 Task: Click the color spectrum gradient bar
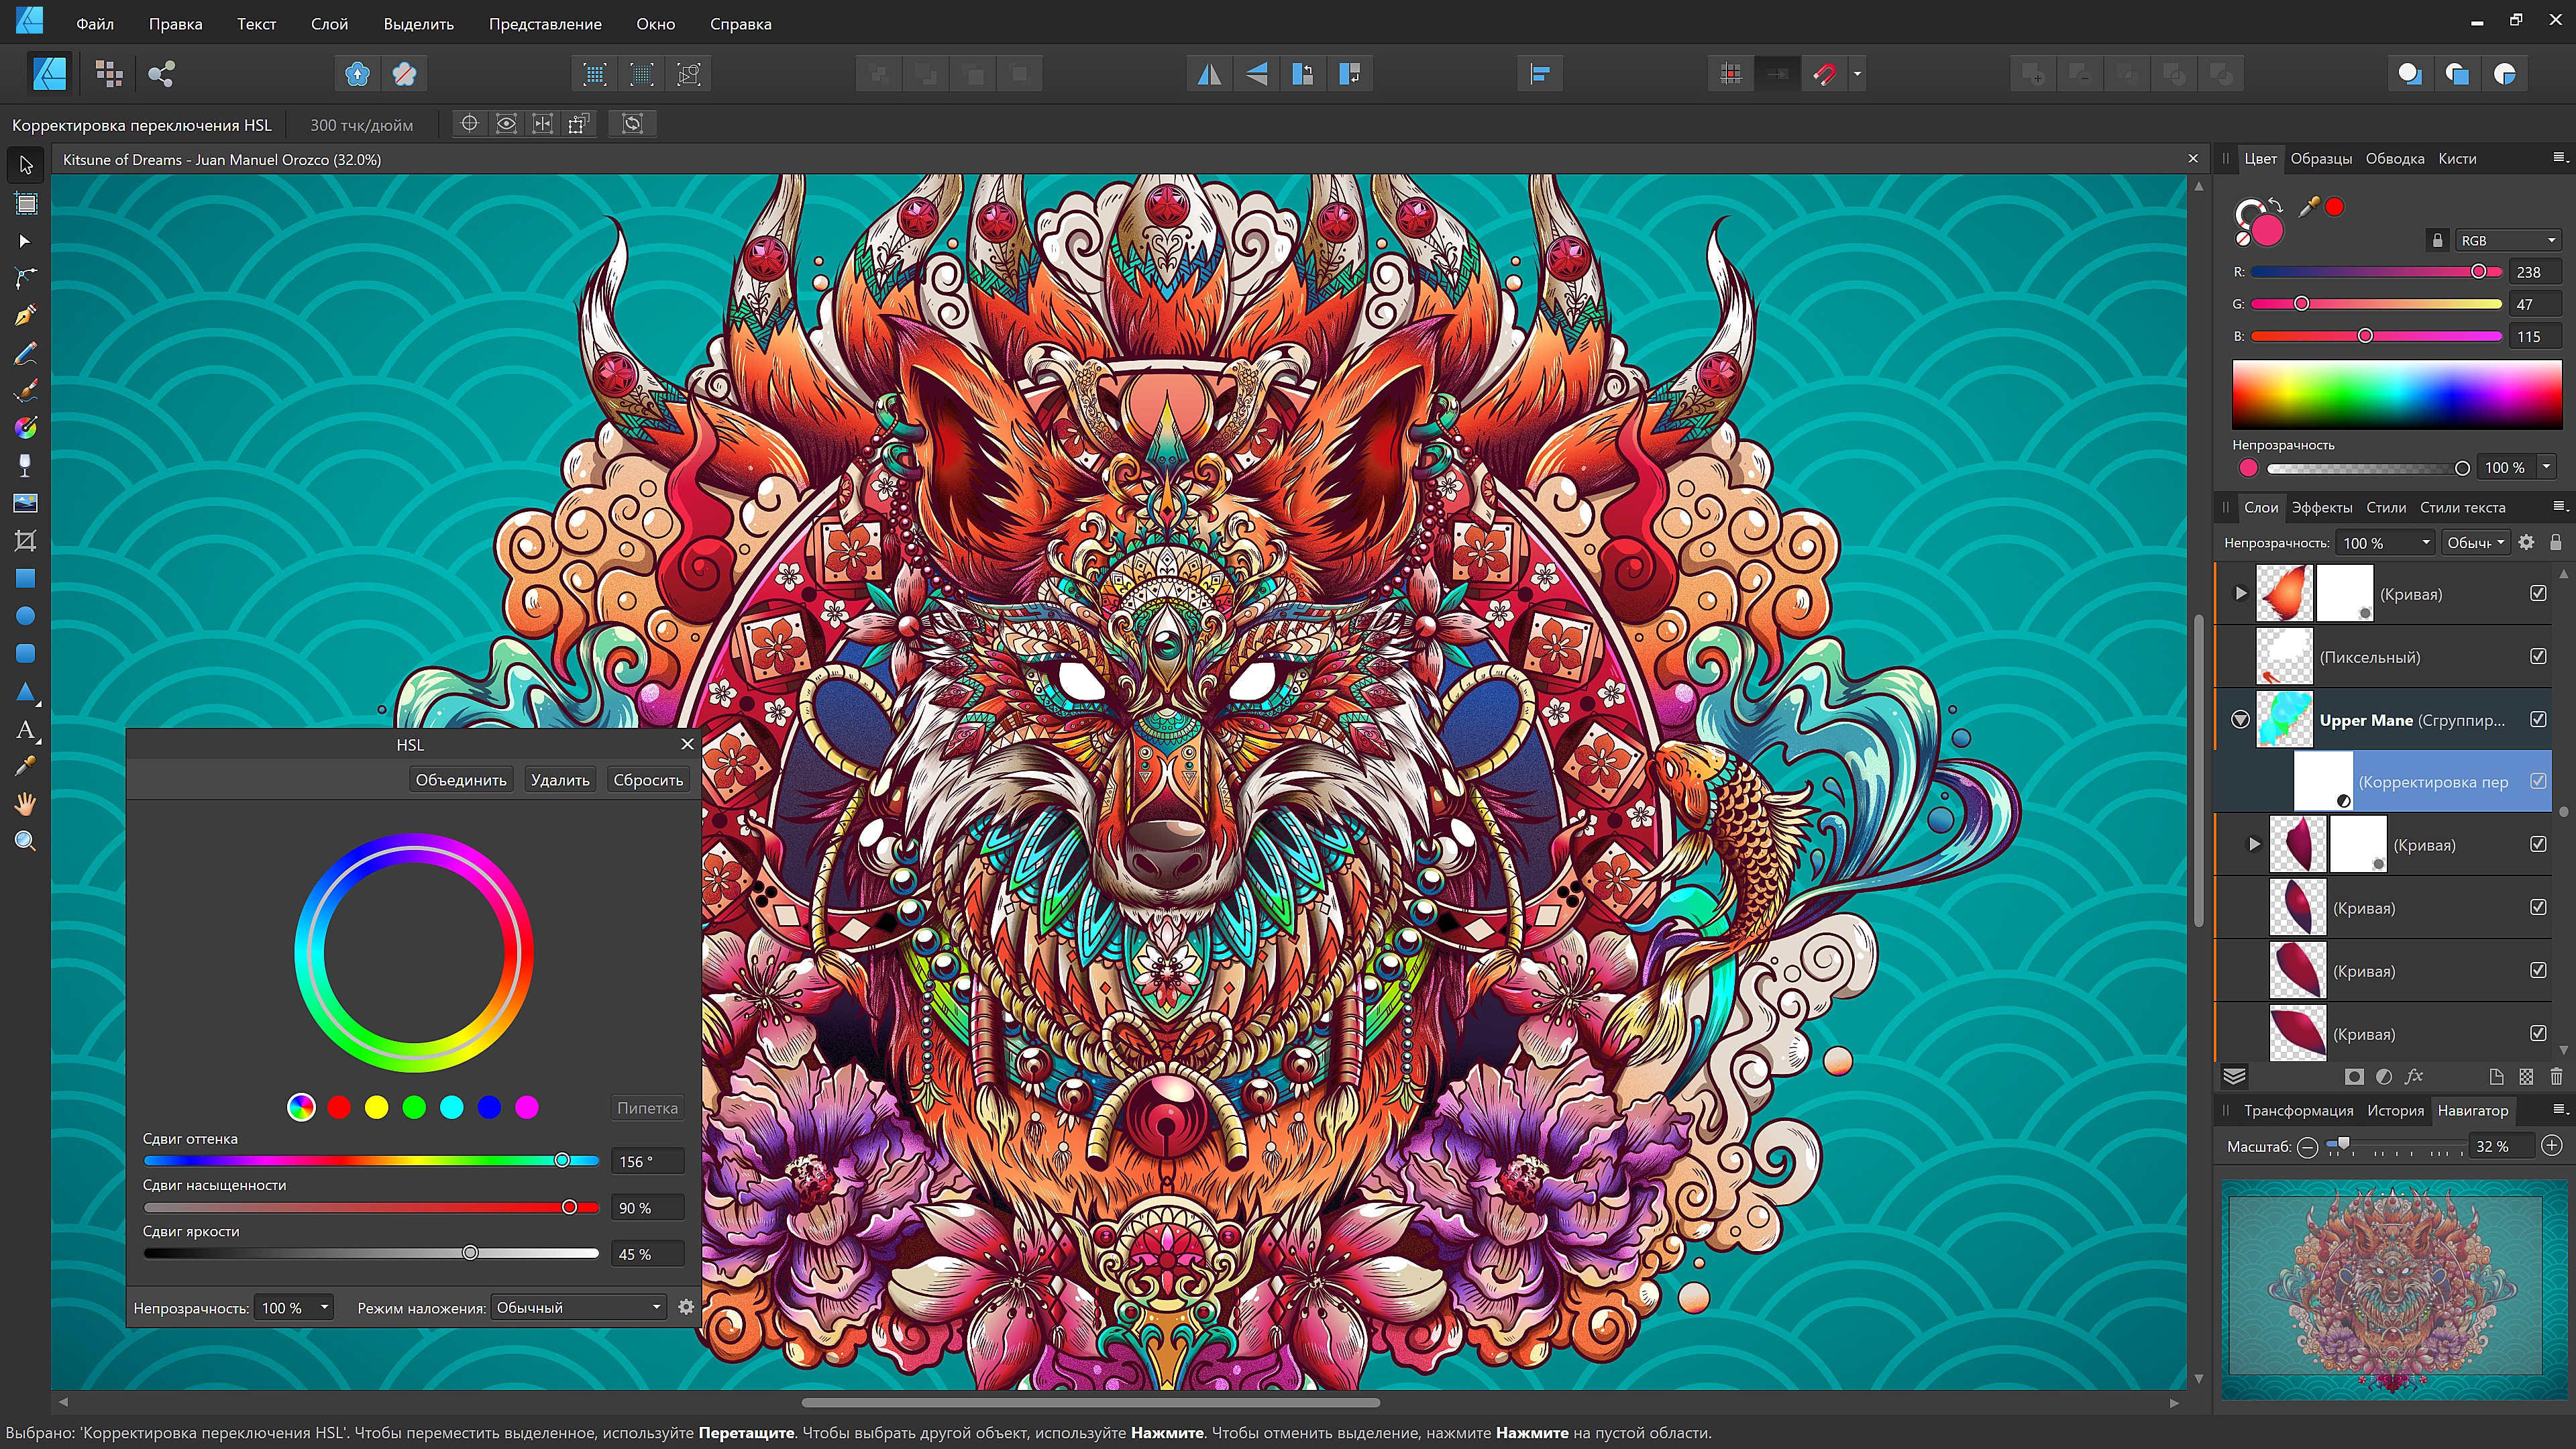pos(2397,395)
